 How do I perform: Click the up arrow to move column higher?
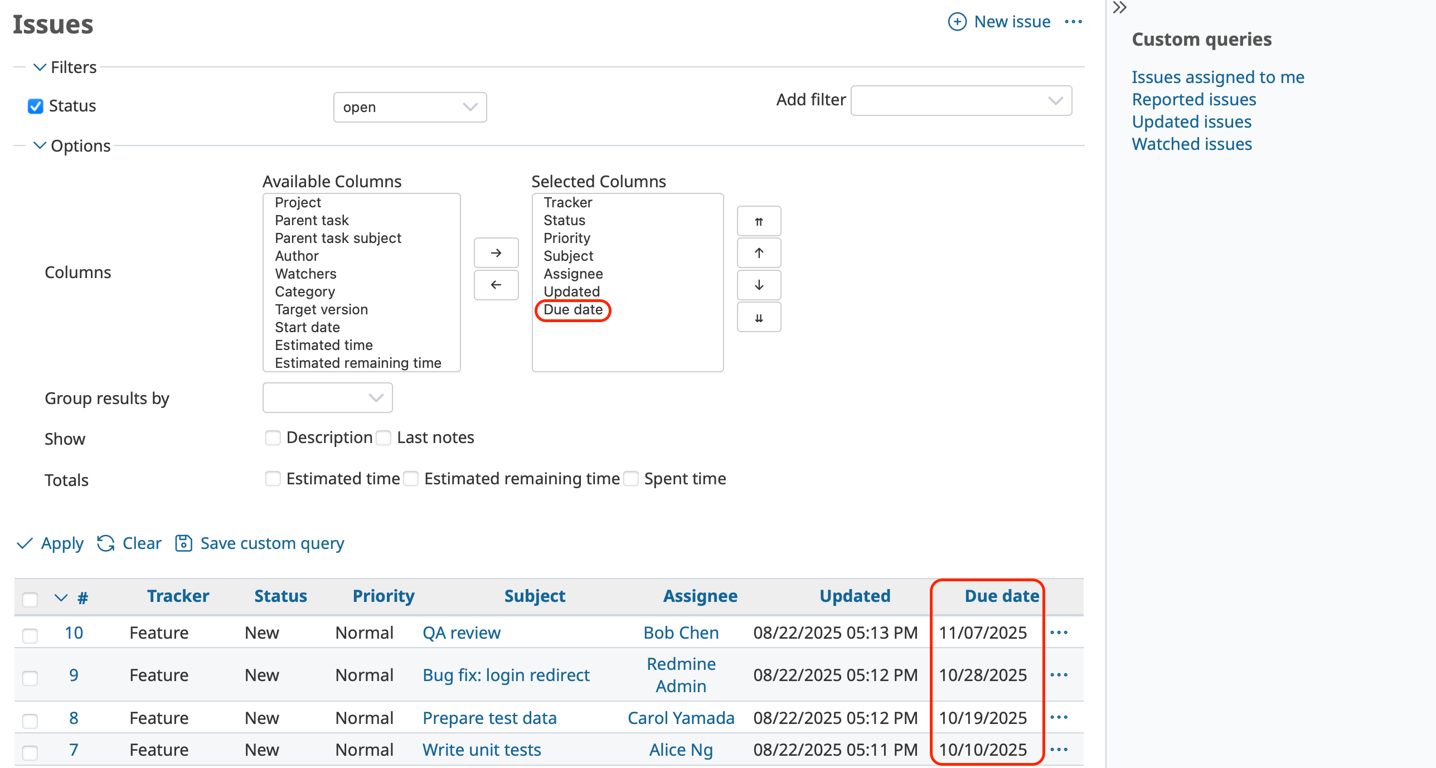point(759,252)
